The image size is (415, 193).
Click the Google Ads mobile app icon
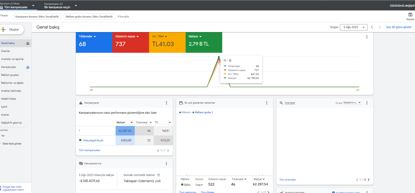point(1,187)
